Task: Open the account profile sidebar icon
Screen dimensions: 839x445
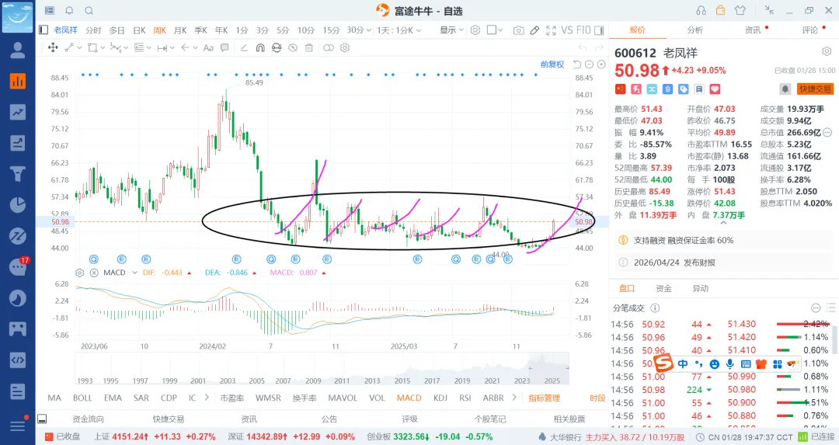Action: pyautogui.click(x=18, y=50)
